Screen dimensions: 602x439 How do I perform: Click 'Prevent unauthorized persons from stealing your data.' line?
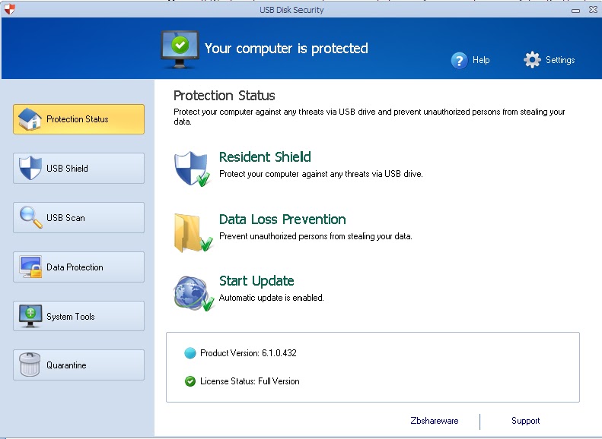[316, 236]
